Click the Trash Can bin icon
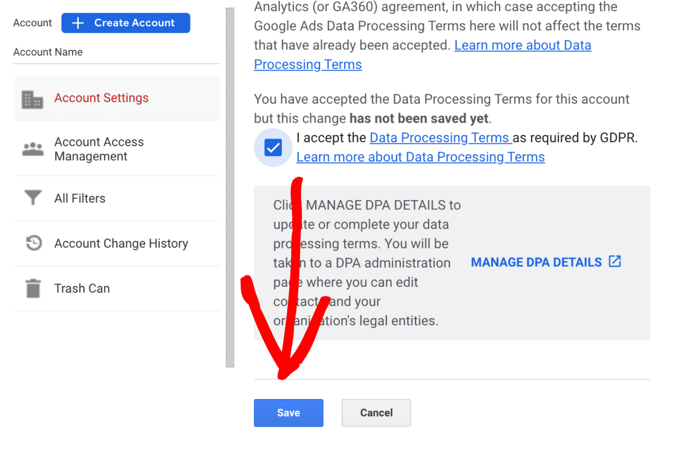This screenshot has height=457, width=675. tap(33, 288)
